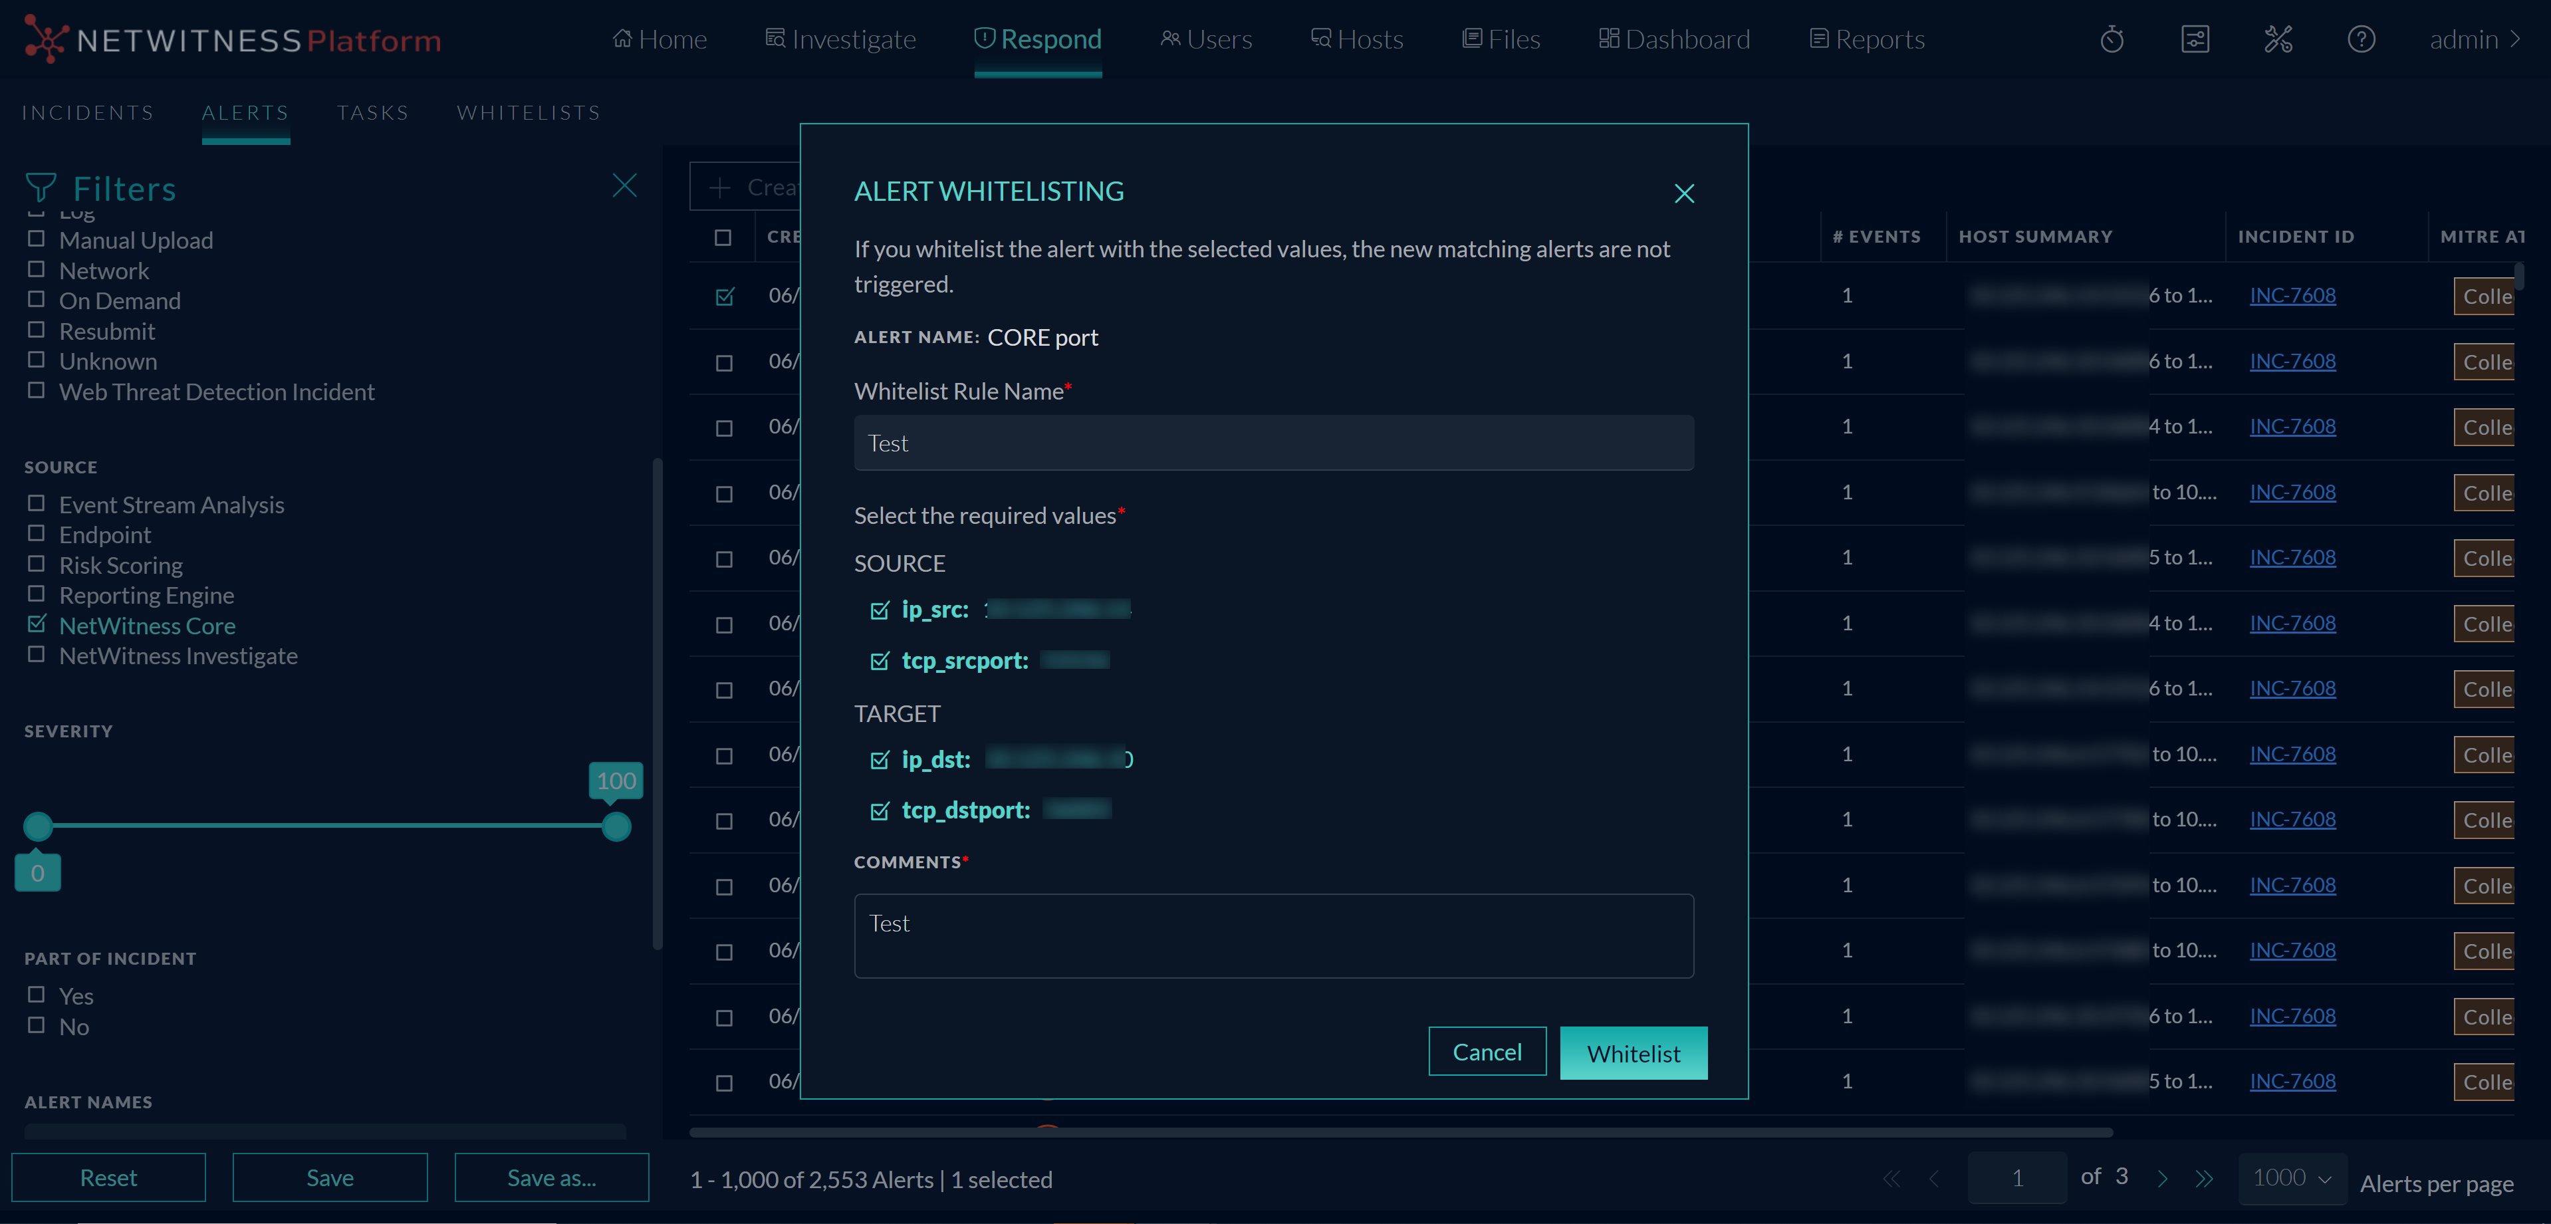Click the stopwatch jobs icon in top bar
The width and height of the screenshot is (2551, 1224).
[x=2112, y=40]
